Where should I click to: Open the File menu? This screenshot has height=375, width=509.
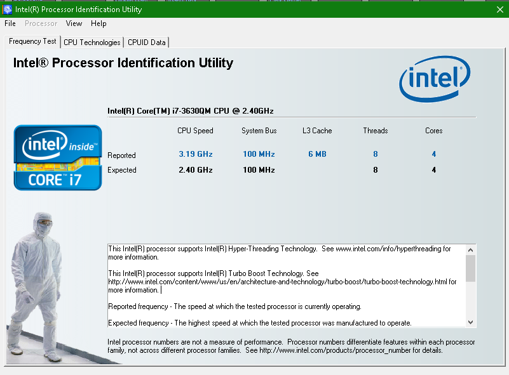pyautogui.click(x=10, y=23)
